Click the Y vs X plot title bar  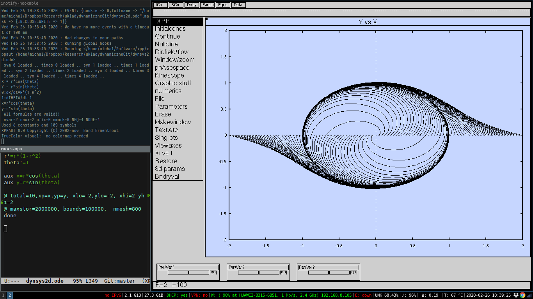point(368,22)
